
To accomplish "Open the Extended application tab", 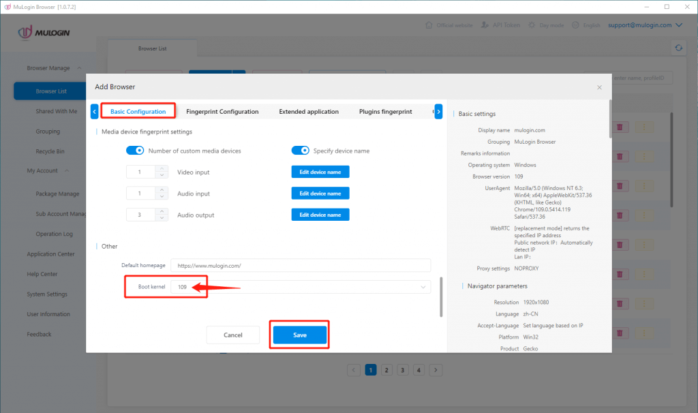I will coord(309,111).
